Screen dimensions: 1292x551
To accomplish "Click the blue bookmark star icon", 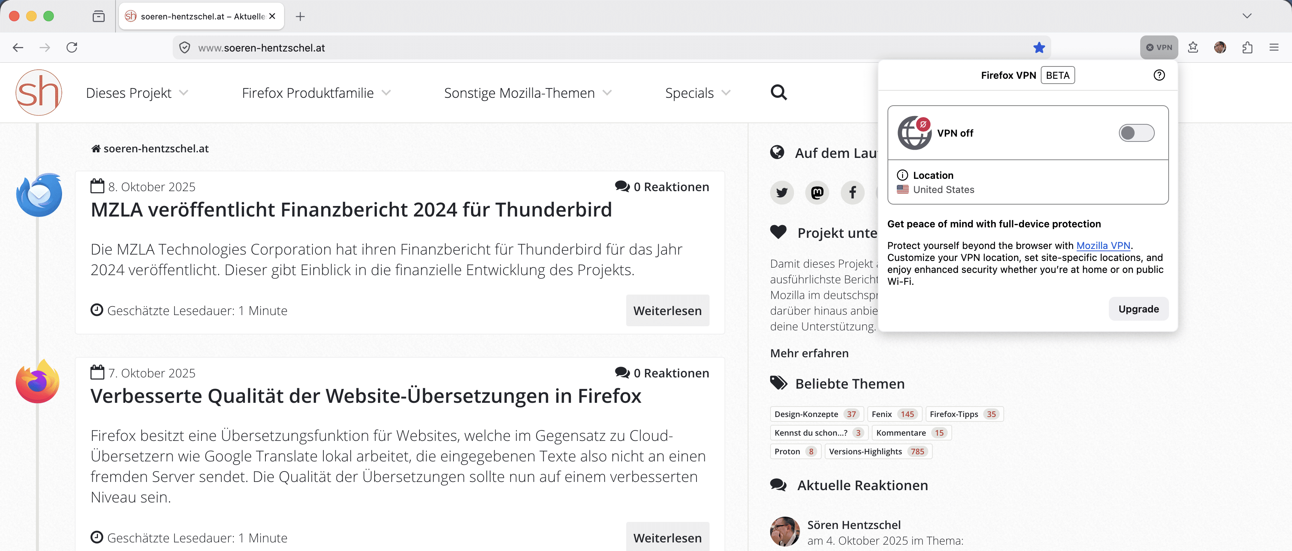I will coord(1039,47).
